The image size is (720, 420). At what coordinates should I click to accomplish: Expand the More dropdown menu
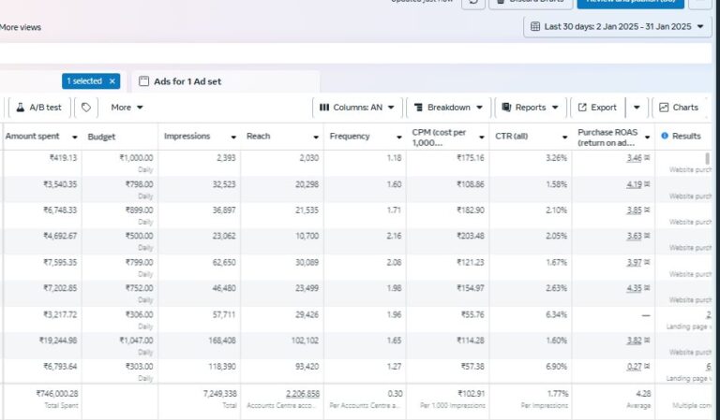(127, 108)
